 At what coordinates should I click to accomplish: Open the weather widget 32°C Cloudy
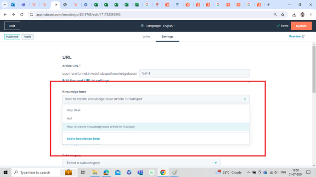point(229,172)
